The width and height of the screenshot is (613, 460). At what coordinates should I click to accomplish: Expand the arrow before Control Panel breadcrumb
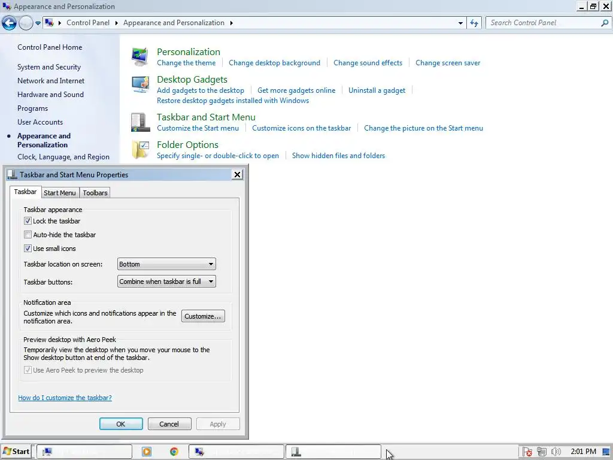click(x=60, y=23)
